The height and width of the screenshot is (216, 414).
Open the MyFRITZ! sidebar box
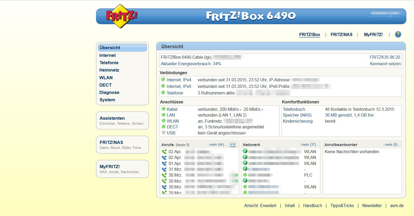pos(122,169)
